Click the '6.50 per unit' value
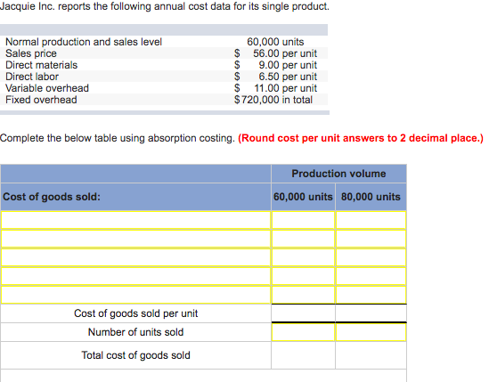489x382 pixels. pos(288,77)
